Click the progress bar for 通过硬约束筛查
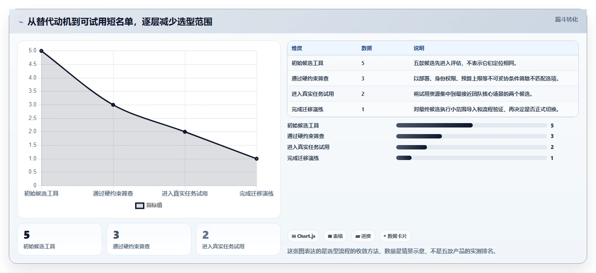596x273 pixels. 471,136
